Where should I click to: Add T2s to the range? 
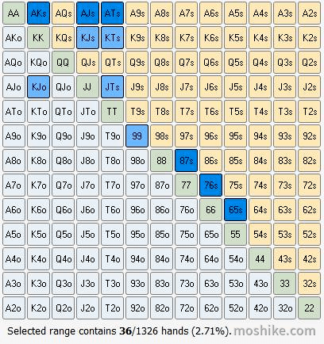(309, 112)
